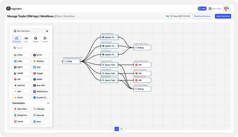Viewport: 238px width, 137px height.
Task: Select the Query Products Query Table node
Action: point(109,73)
